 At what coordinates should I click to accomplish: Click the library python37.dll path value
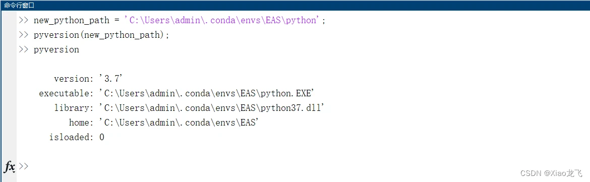[x=211, y=108]
